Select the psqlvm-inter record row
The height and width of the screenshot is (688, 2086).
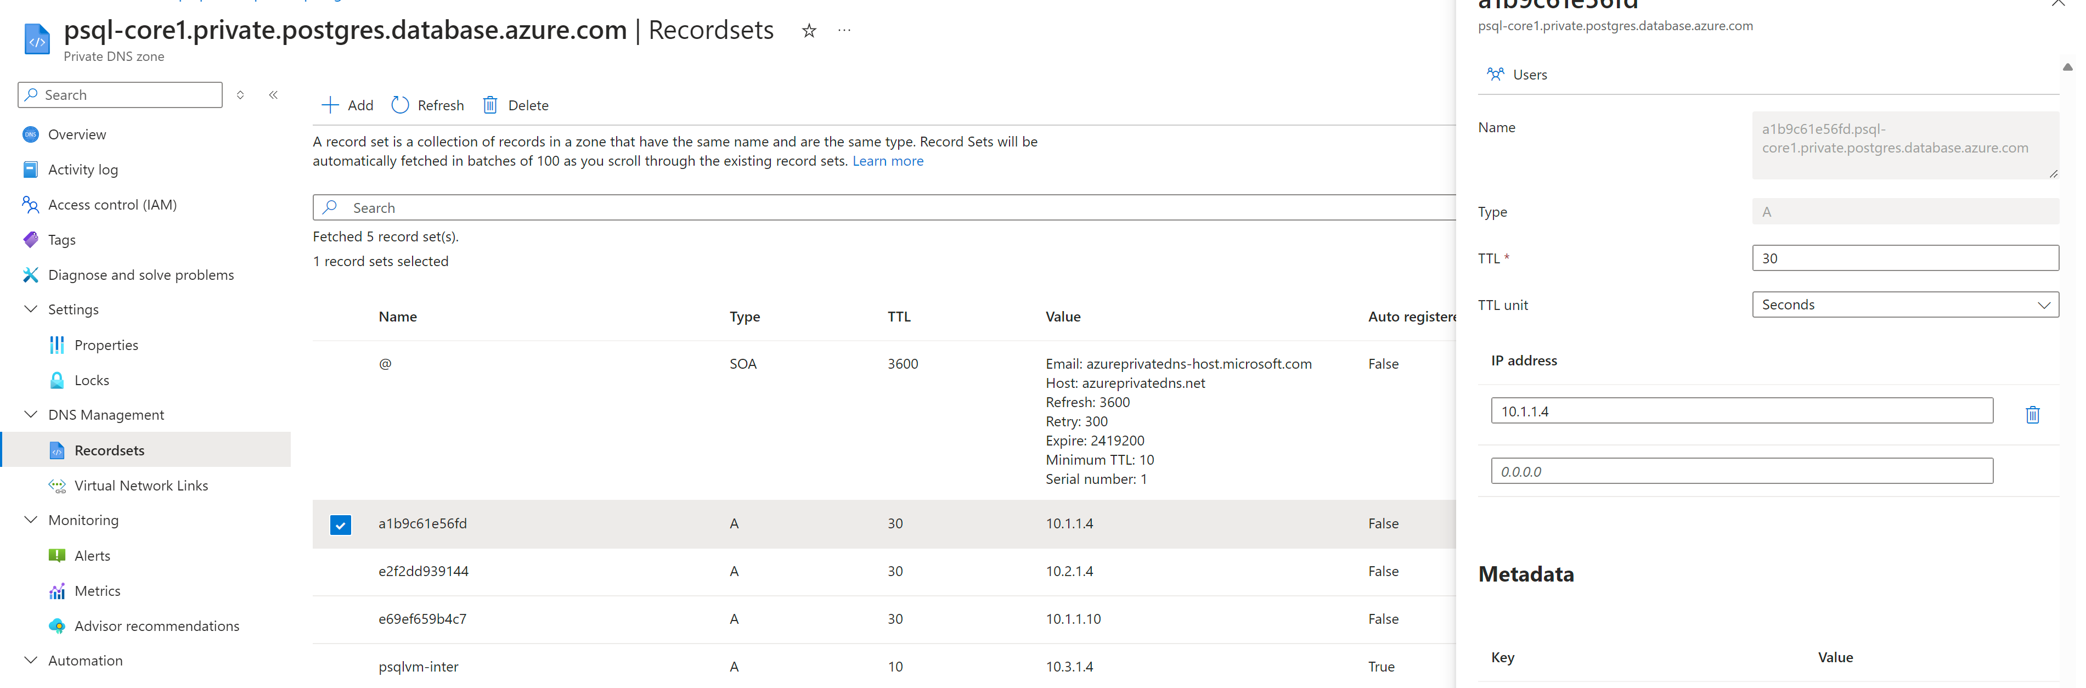pyautogui.click(x=884, y=667)
